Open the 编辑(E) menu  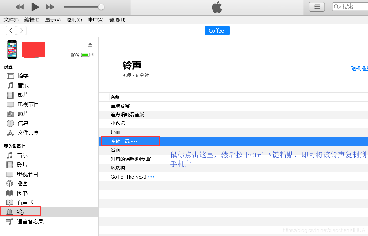32,20
